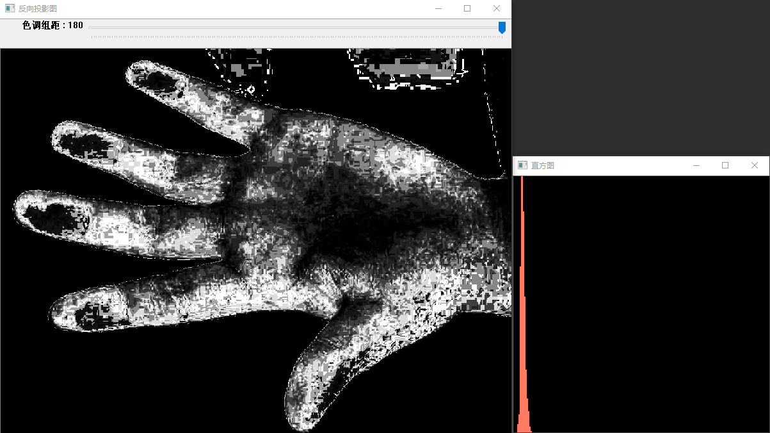
Task: Maximize the 直方图 window
Action: click(x=725, y=165)
